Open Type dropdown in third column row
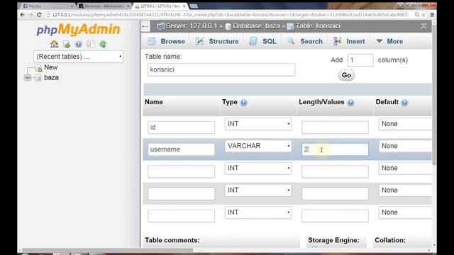454x255 pixels. coord(258,169)
